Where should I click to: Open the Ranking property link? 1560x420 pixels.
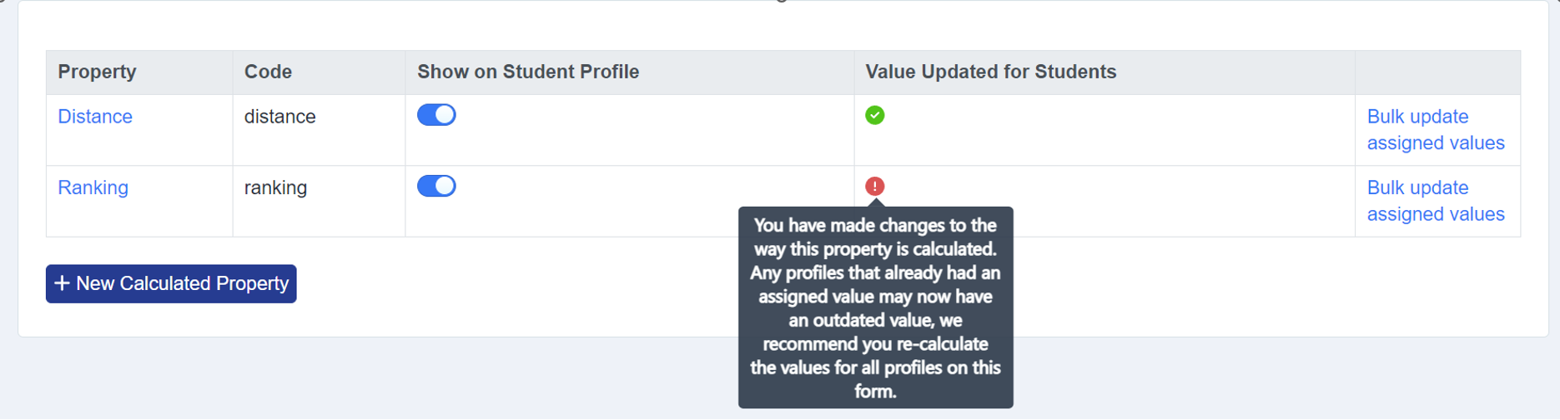93,187
